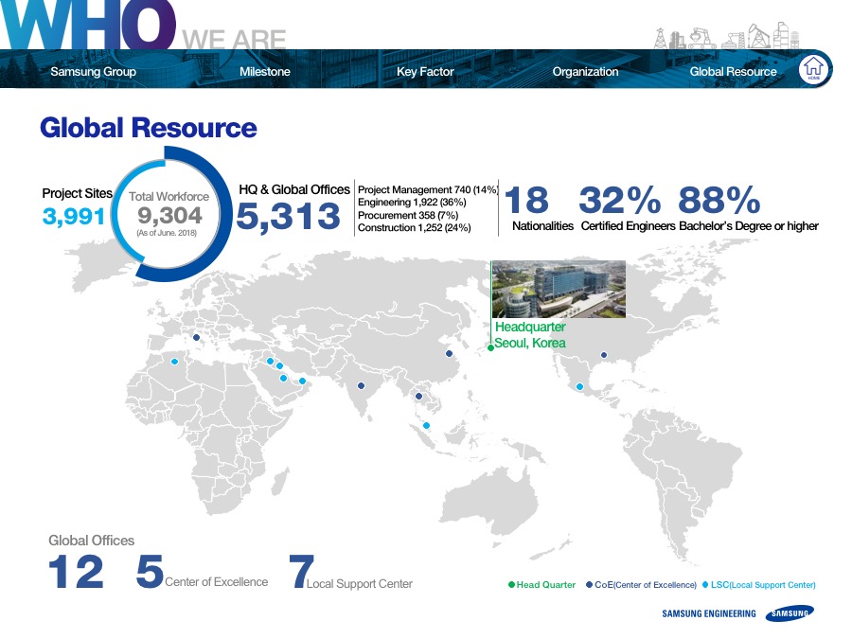Click the light blue LSC legend dot
Image resolution: width=852 pixels, height=639 pixels.
point(705,585)
